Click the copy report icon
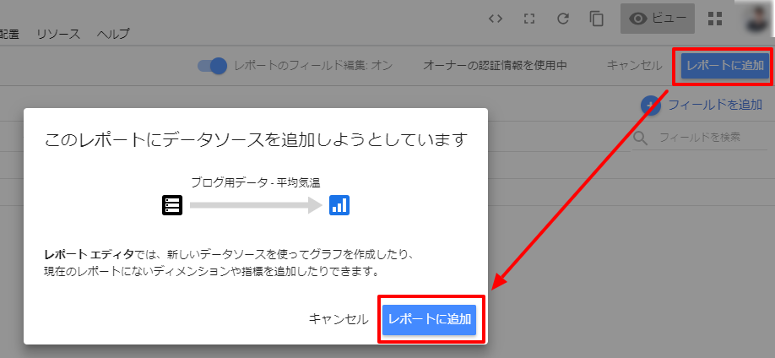Screen dimensions: 775x358 pyautogui.click(x=597, y=19)
